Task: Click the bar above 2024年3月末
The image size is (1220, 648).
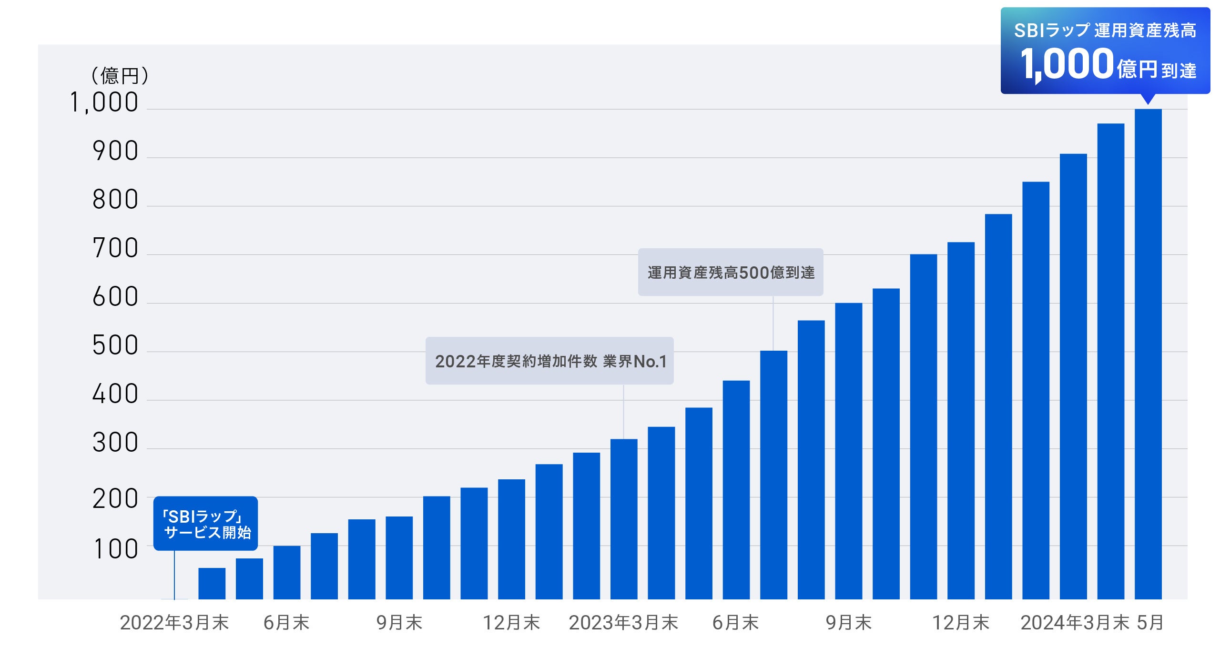Action: tap(1073, 376)
